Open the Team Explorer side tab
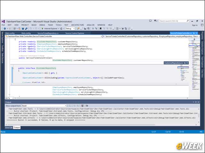Viewport: 205px width, 153px height. coord(202,62)
